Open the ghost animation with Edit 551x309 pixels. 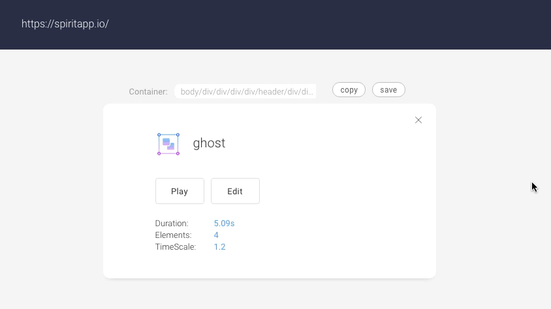235,191
